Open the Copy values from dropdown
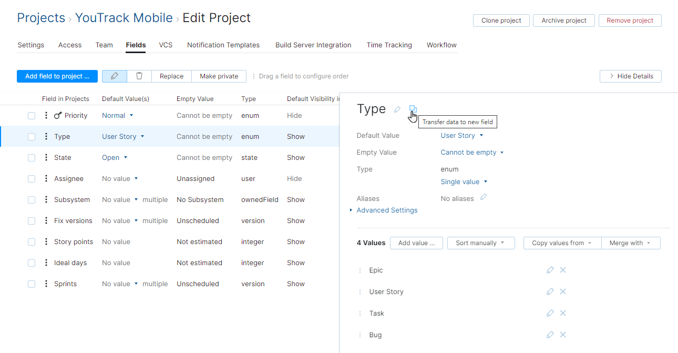The image size is (678, 353). click(x=562, y=243)
